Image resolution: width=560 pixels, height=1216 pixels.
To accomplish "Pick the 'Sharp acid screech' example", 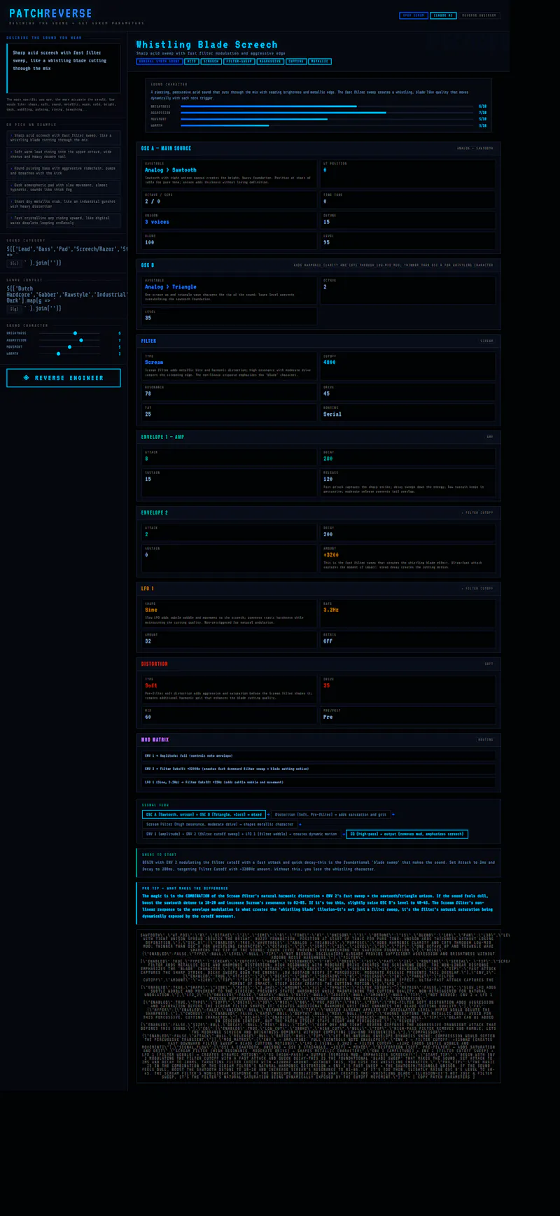I will tap(64, 138).
